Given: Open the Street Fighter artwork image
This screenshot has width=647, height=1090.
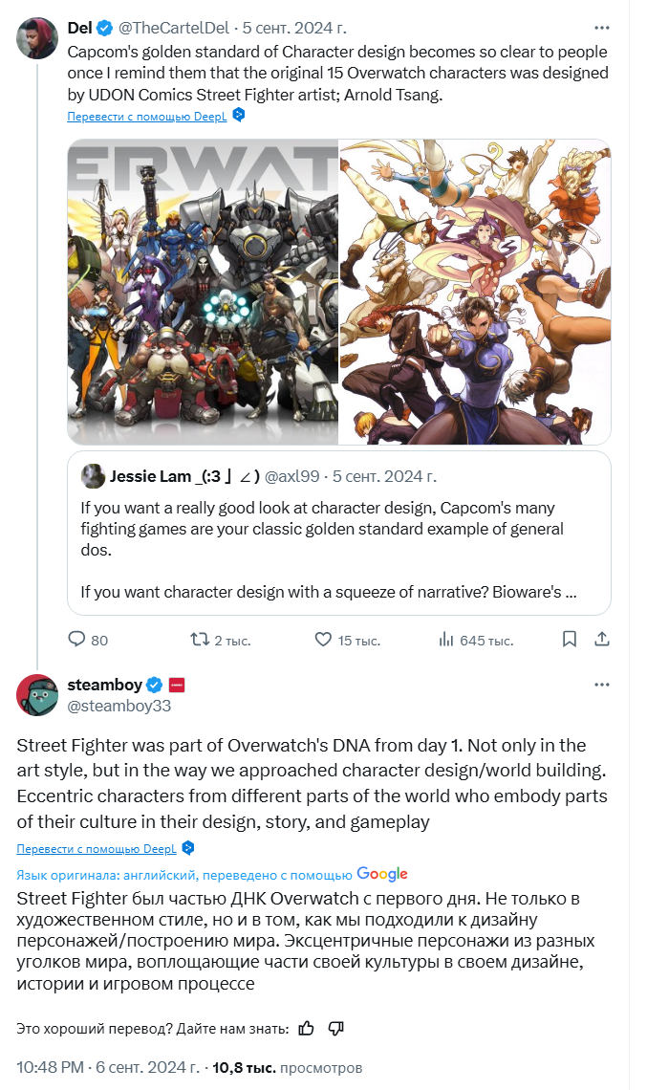Looking at the screenshot, I should [475, 292].
